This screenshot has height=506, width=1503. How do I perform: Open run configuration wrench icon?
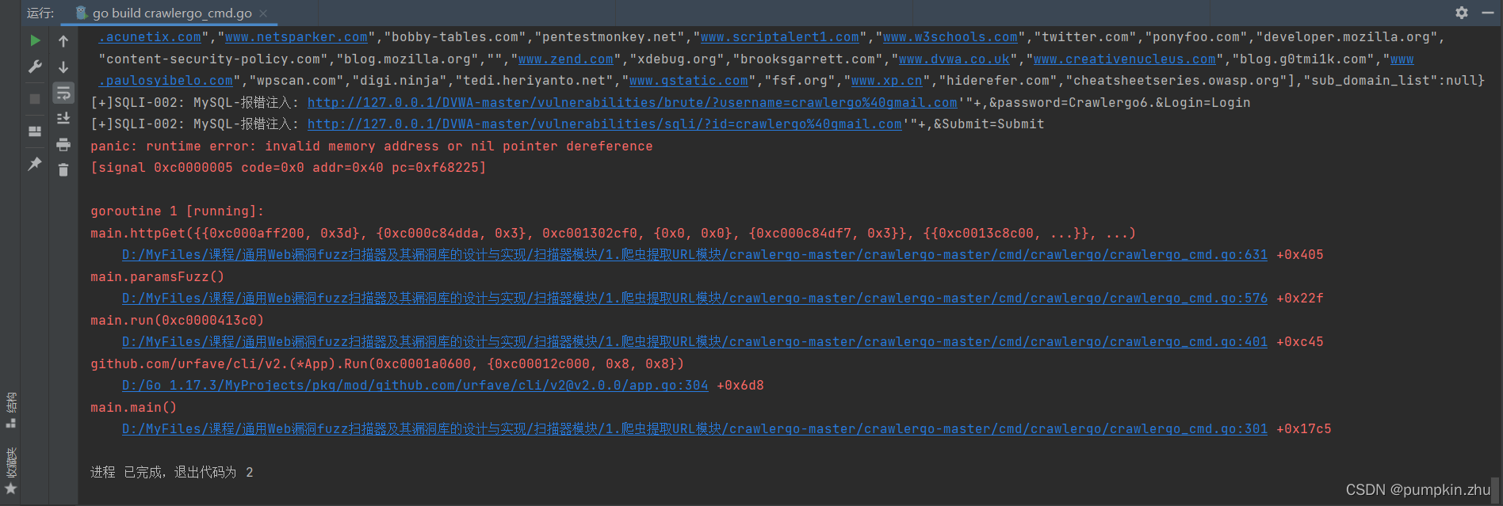[35, 67]
